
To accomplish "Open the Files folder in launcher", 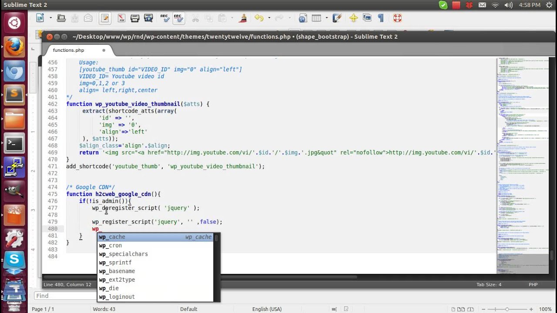I will tap(14, 118).
